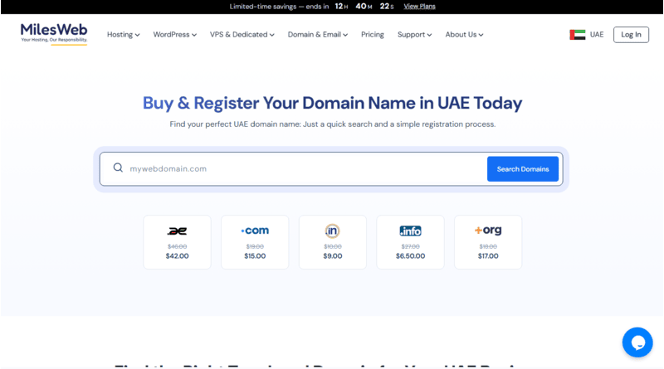The image size is (664, 369).
Task: Select the .in domain card
Action: [333, 242]
